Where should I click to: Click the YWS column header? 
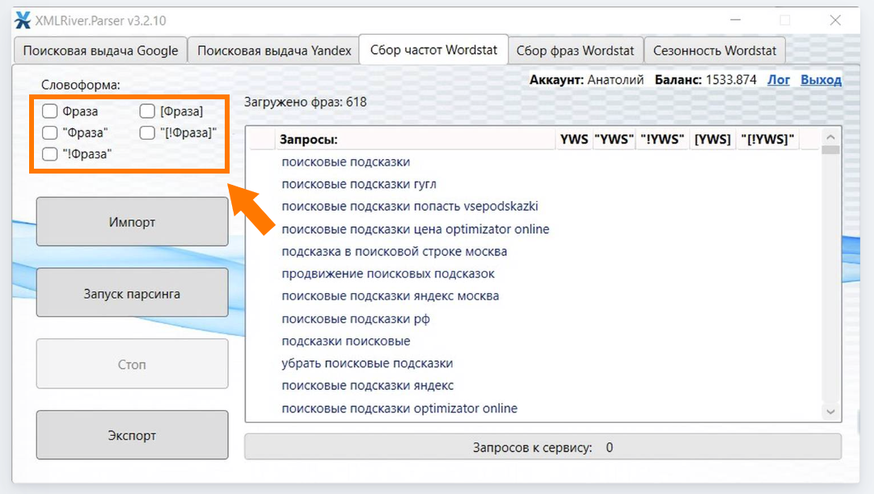click(573, 140)
